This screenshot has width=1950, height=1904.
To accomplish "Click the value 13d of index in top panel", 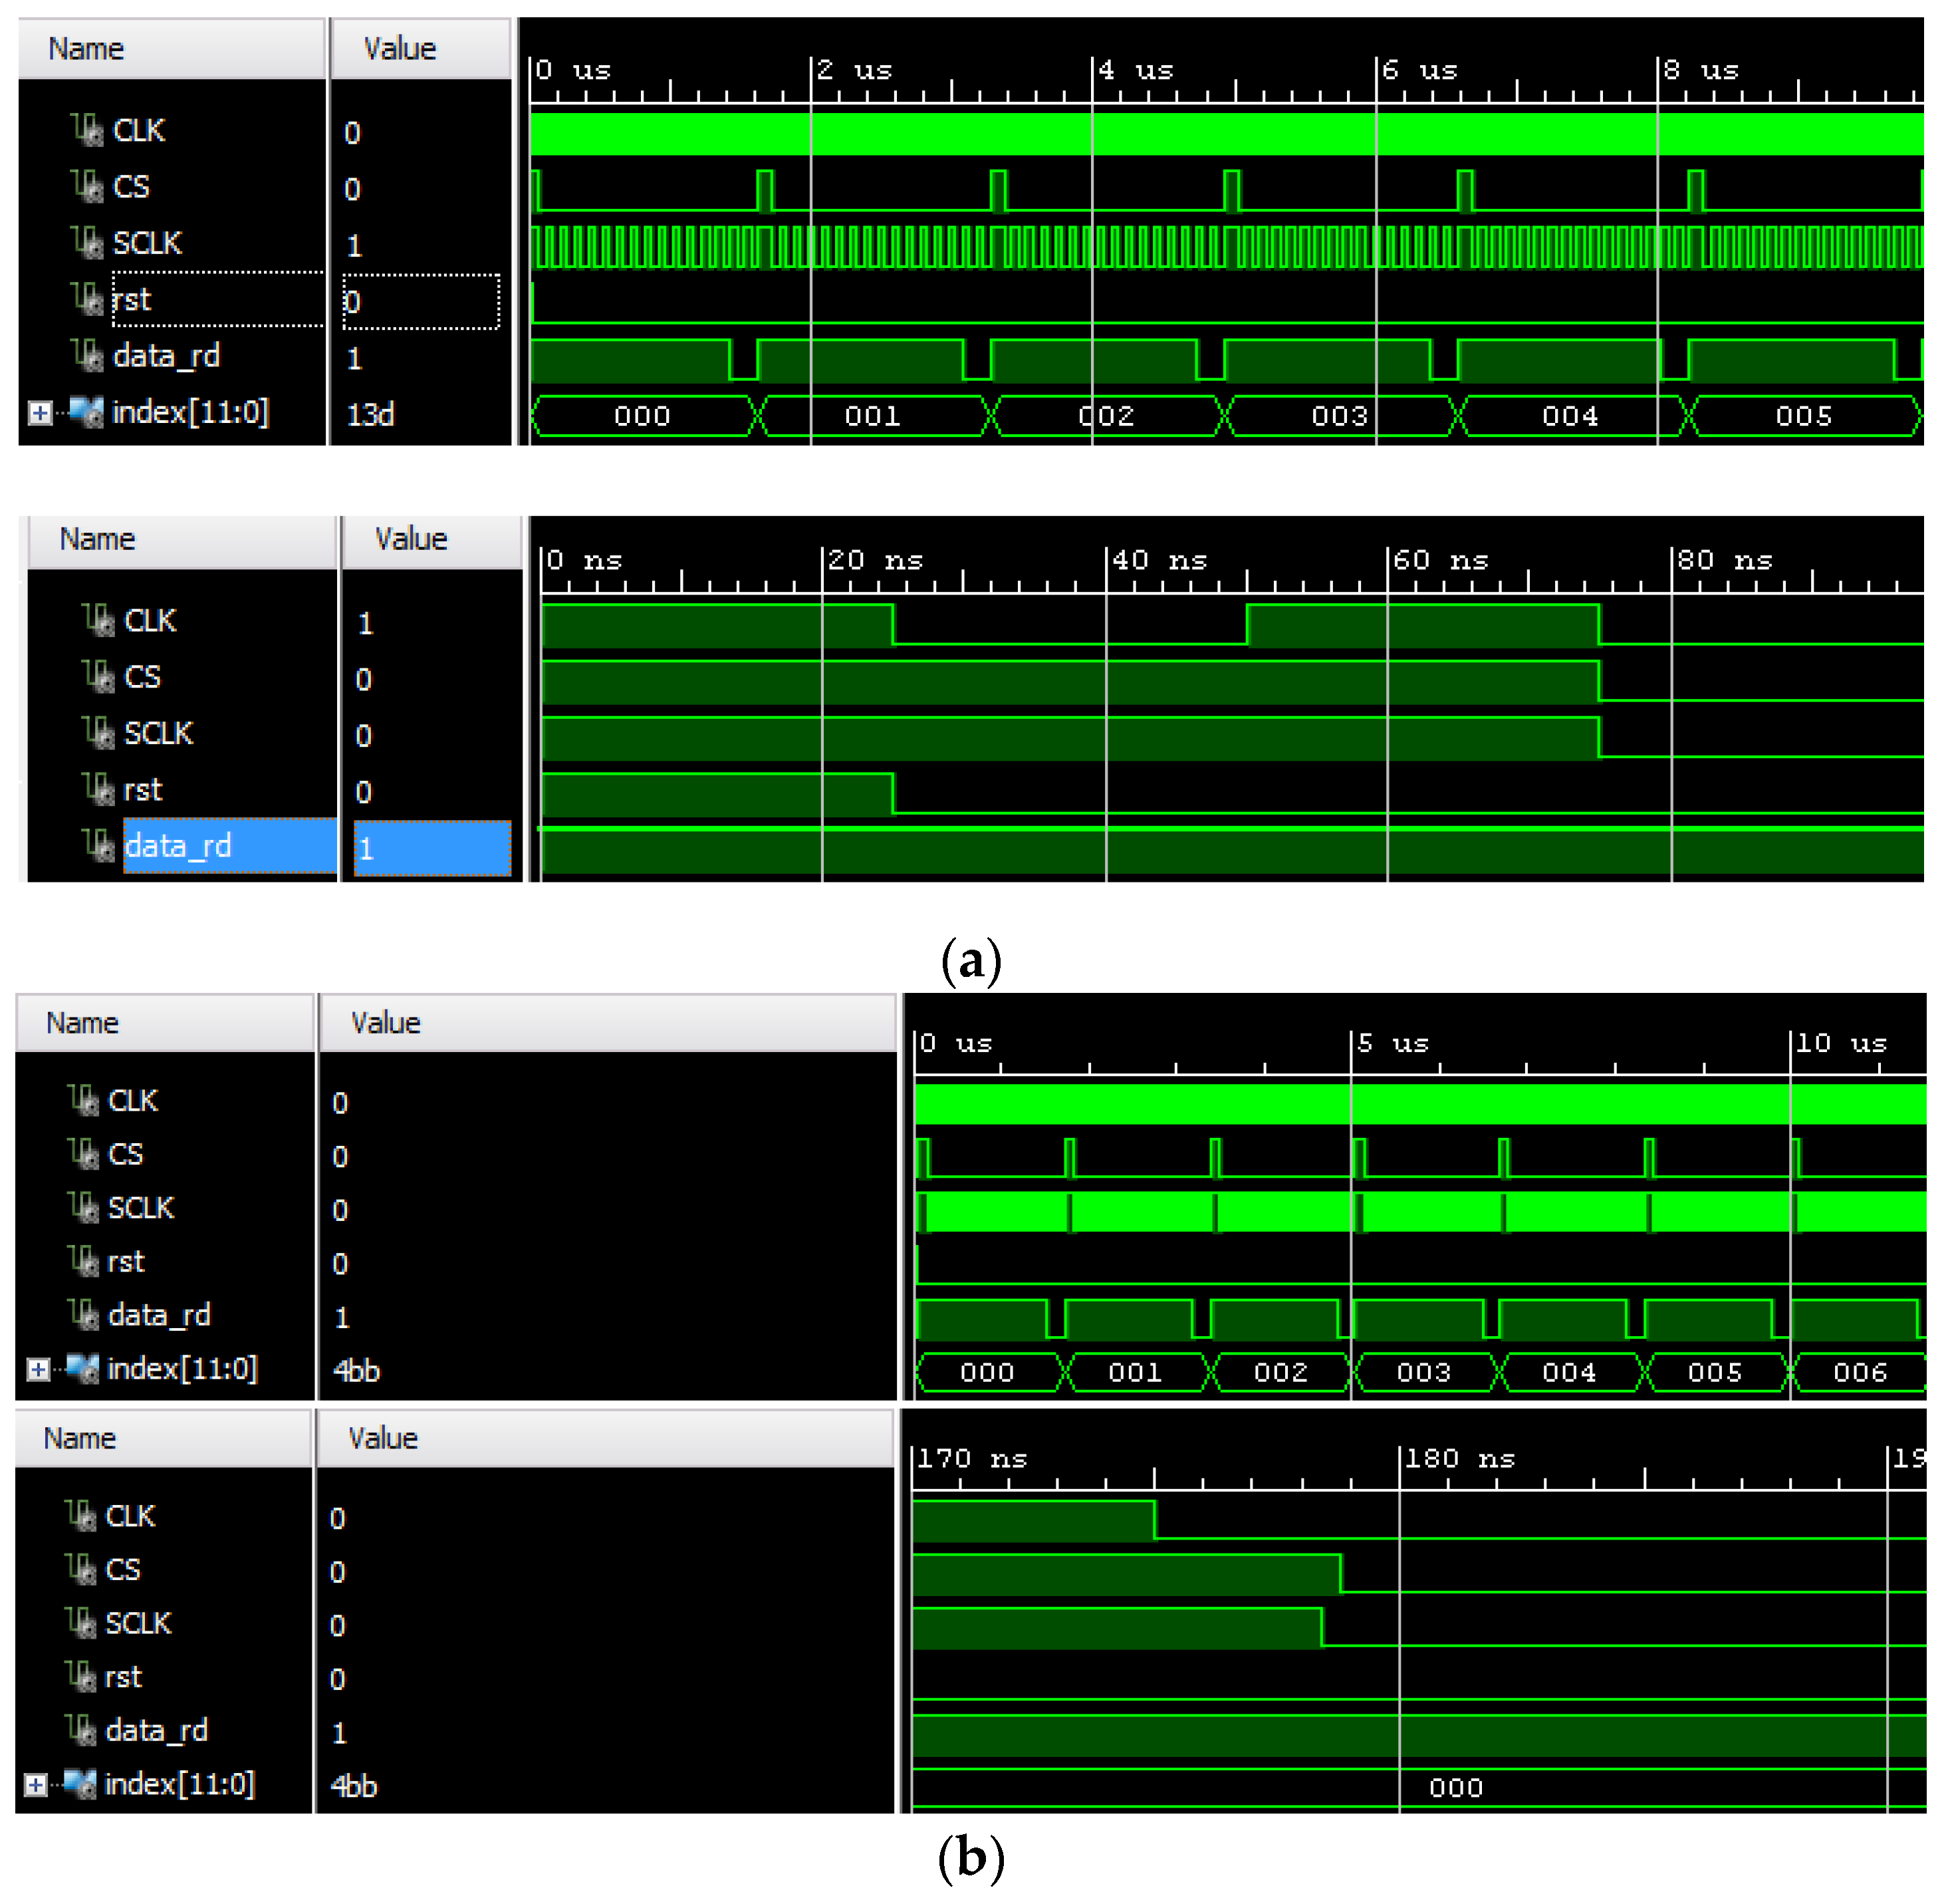I will point(371,414).
